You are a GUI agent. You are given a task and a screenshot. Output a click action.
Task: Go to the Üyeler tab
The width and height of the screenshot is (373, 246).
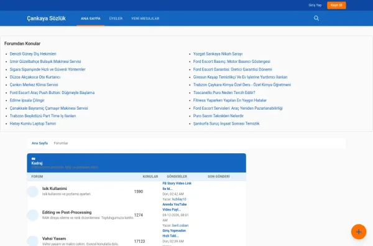[x=116, y=18]
